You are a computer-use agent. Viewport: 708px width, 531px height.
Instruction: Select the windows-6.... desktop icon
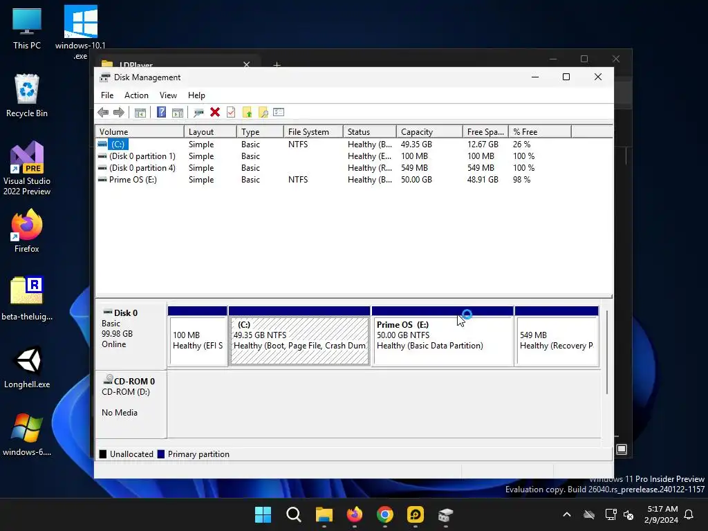pyautogui.click(x=27, y=434)
